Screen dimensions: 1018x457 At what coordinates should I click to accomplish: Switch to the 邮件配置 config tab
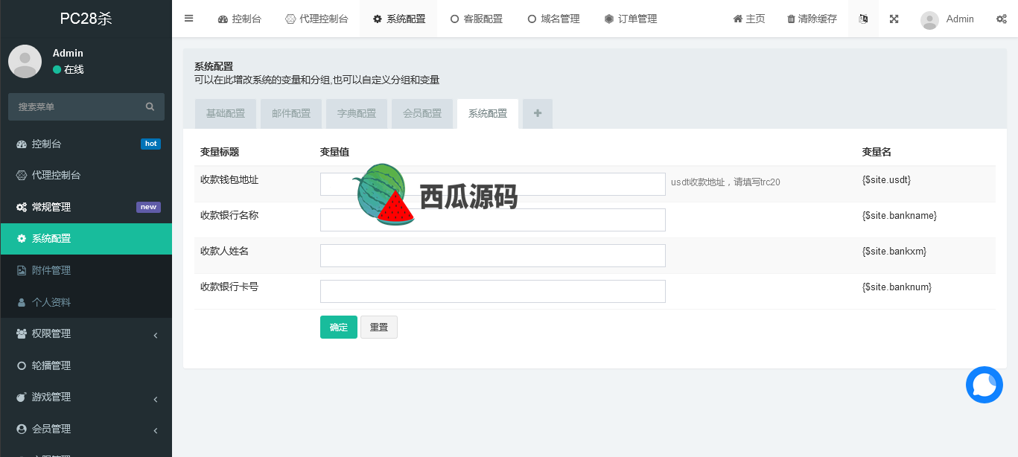click(291, 114)
